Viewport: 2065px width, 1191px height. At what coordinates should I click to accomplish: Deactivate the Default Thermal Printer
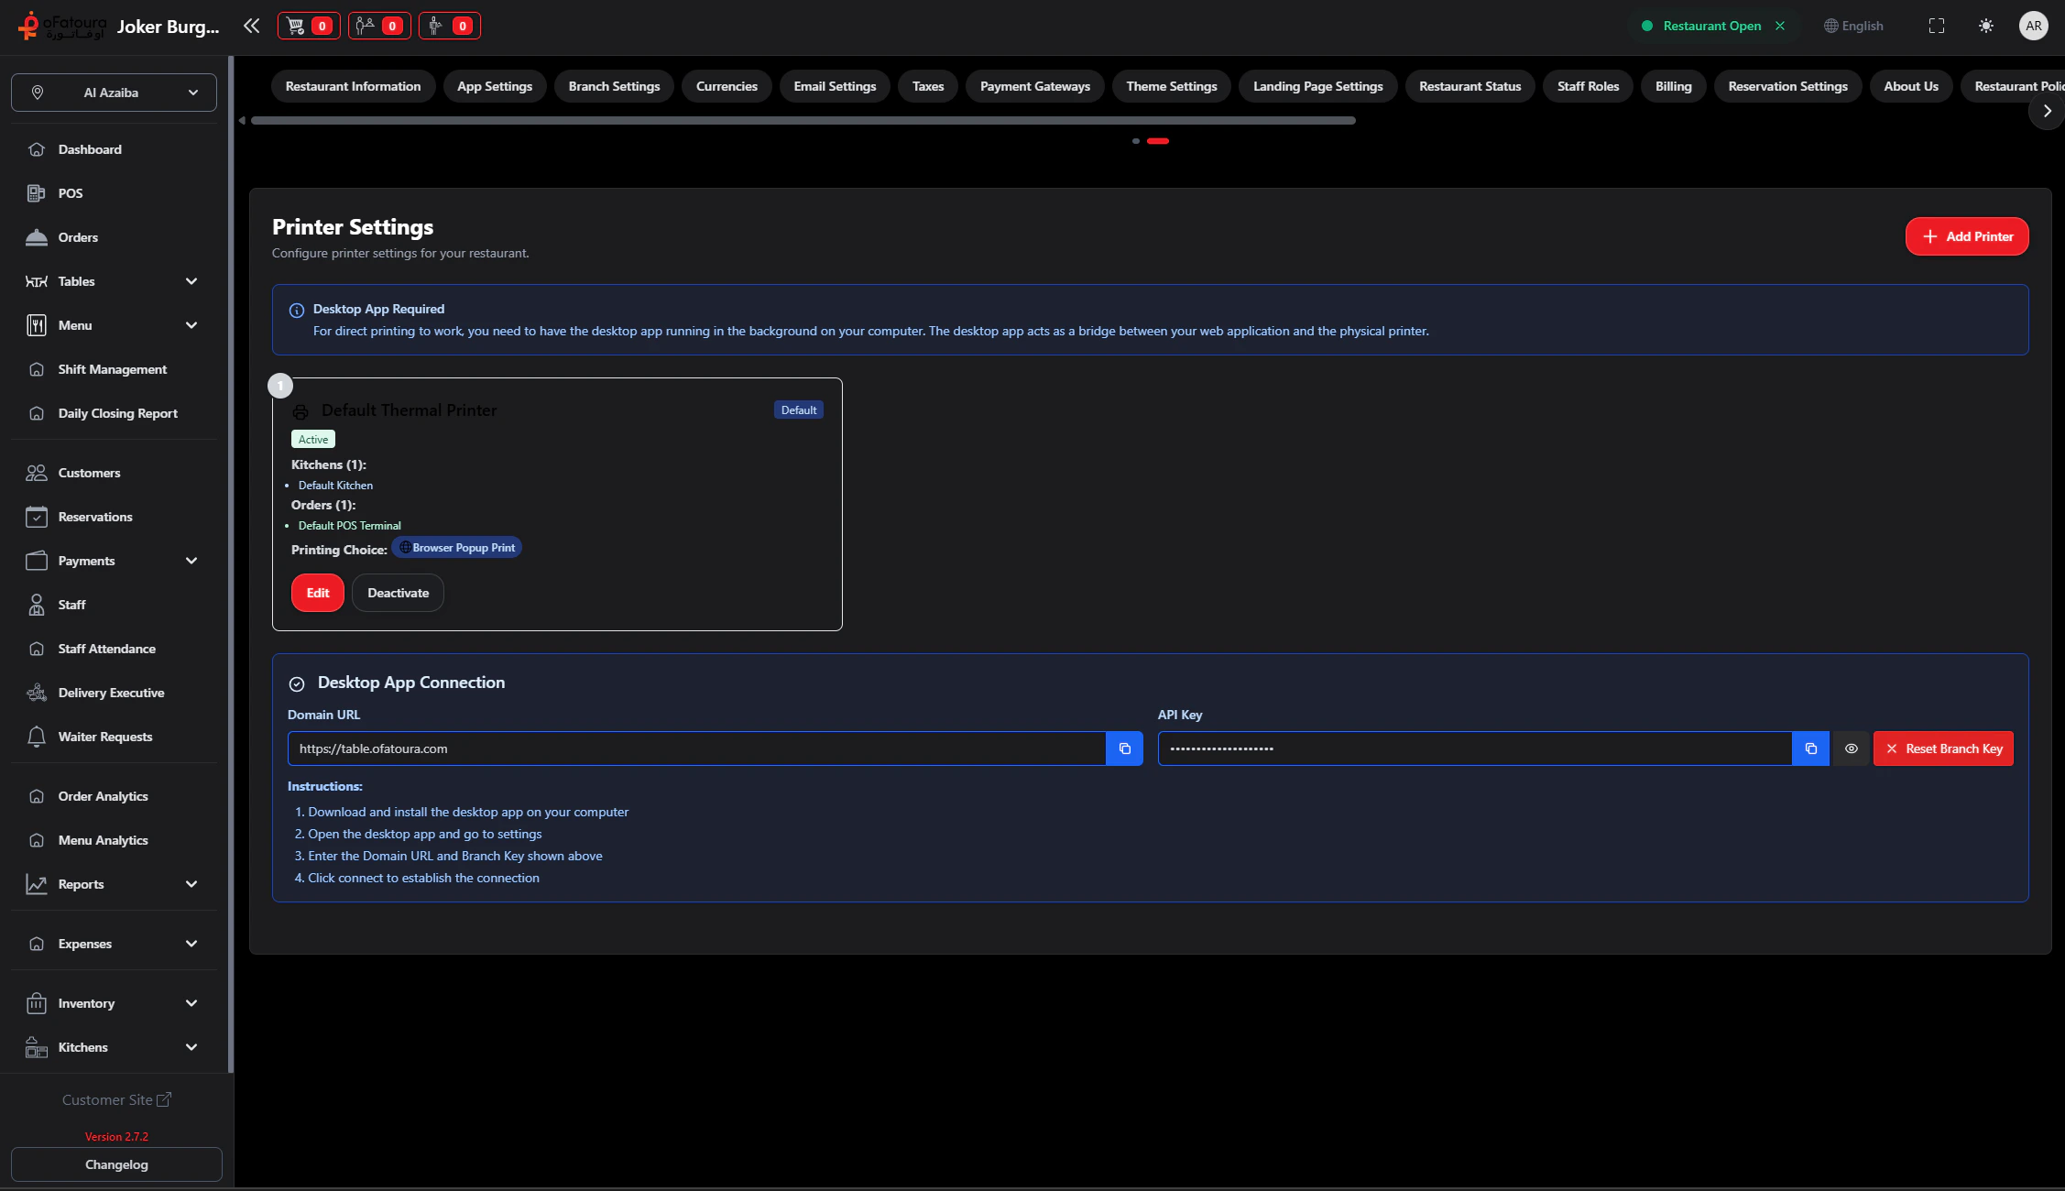398,593
